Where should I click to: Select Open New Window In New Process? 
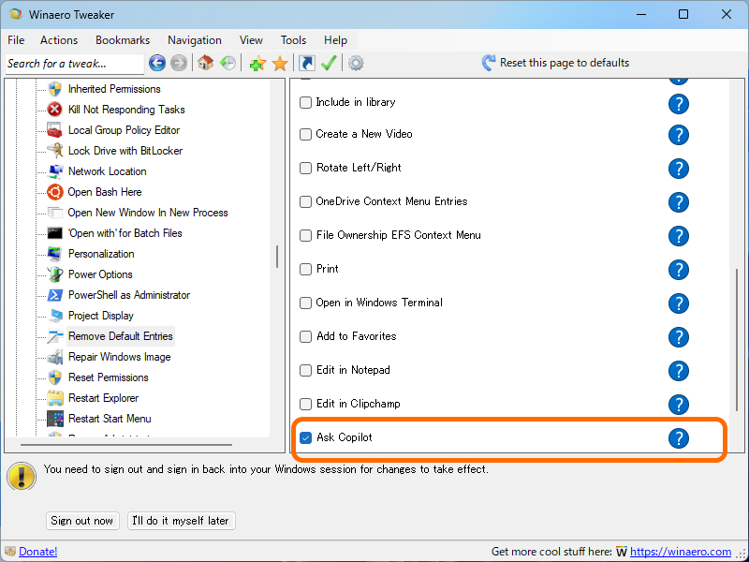pyautogui.click(x=148, y=213)
